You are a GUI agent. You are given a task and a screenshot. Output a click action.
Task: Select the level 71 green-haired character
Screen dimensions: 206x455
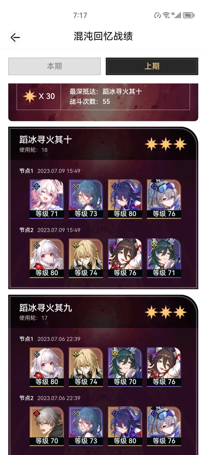[x=164, y=258]
